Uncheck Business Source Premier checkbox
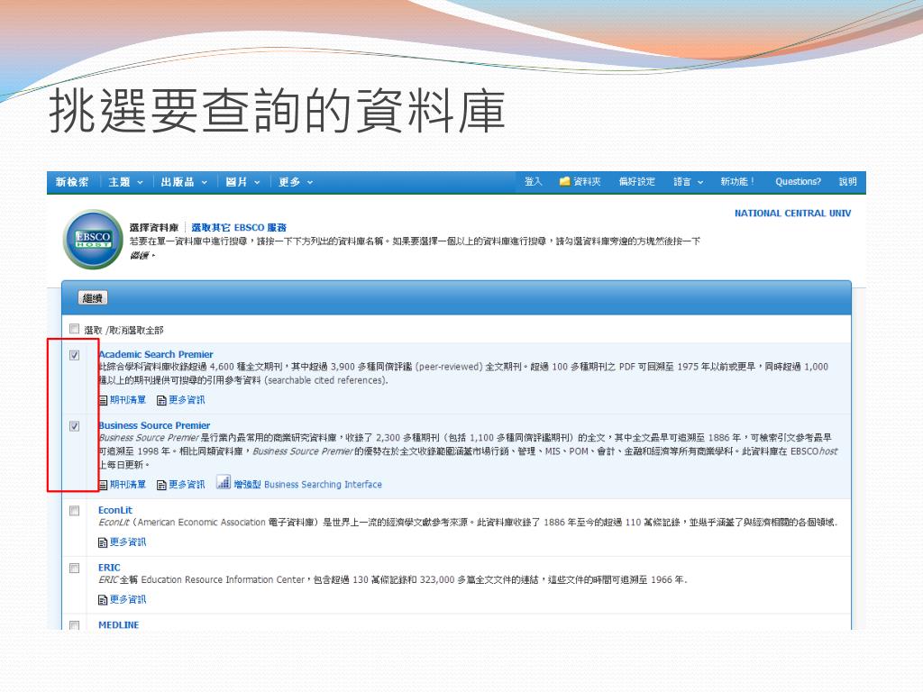The width and height of the screenshot is (923, 692). click(x=74, y=426)
